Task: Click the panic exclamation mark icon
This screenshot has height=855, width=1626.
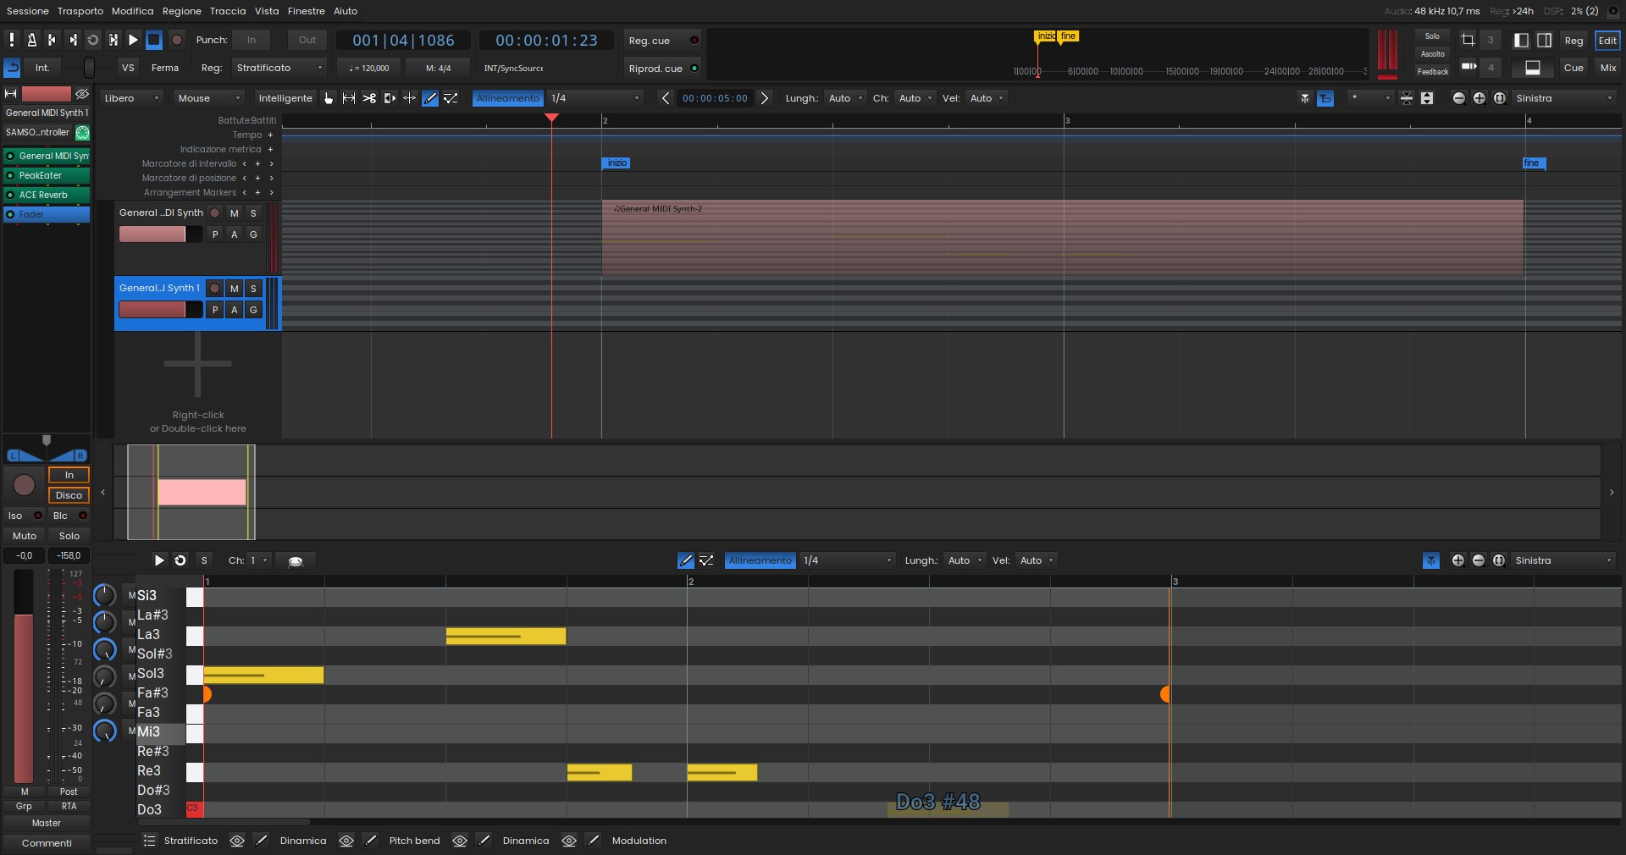Action: [x=12, y=40]
